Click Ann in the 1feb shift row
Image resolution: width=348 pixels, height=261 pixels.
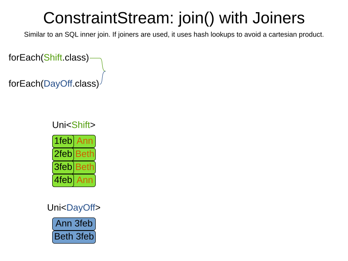point(85,141)
